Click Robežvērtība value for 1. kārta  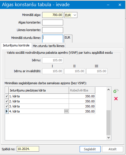[x=82, y=96]
